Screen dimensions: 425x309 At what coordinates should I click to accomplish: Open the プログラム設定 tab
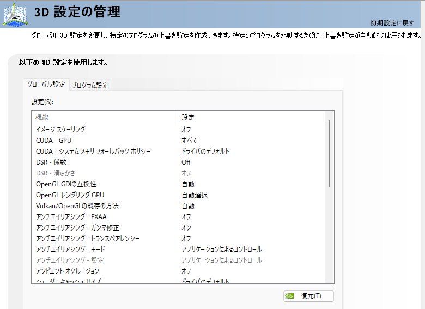click(x=90, y=86)
